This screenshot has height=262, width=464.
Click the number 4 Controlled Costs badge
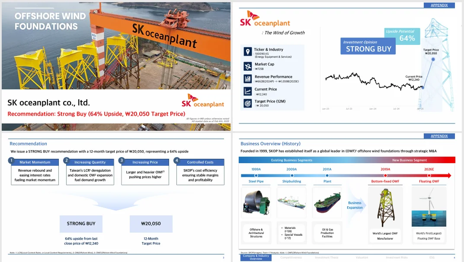point(176,161)
